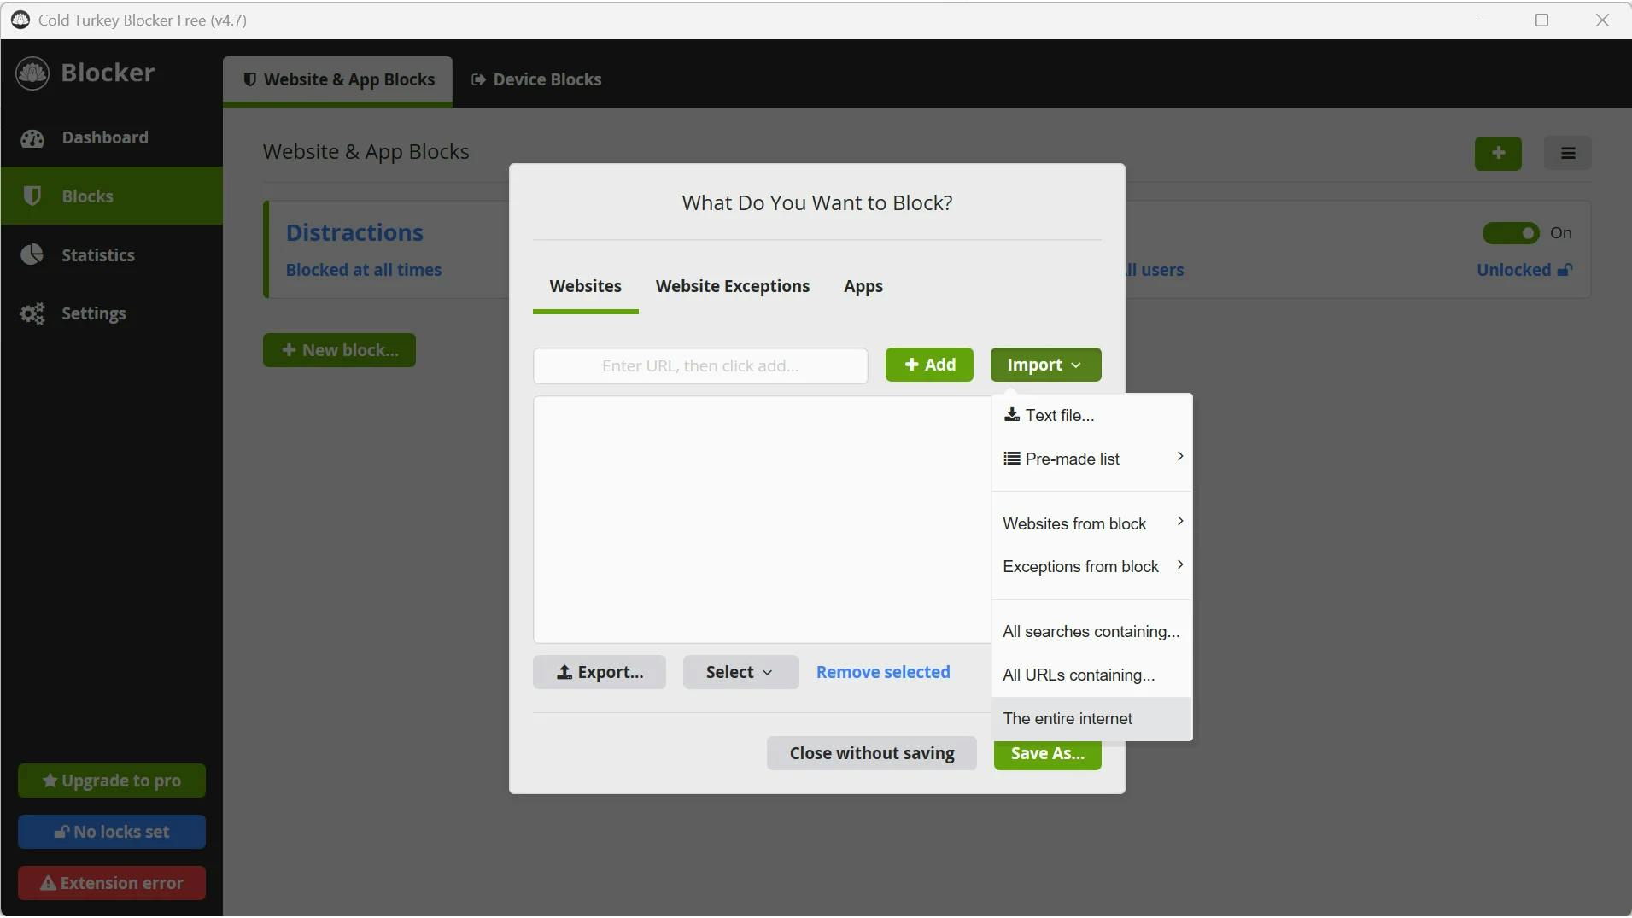Image resolution: width=1632 pixels, height=918 pixels.
Task: Click the Unlocked padlock link
Action: [1524, 270]
